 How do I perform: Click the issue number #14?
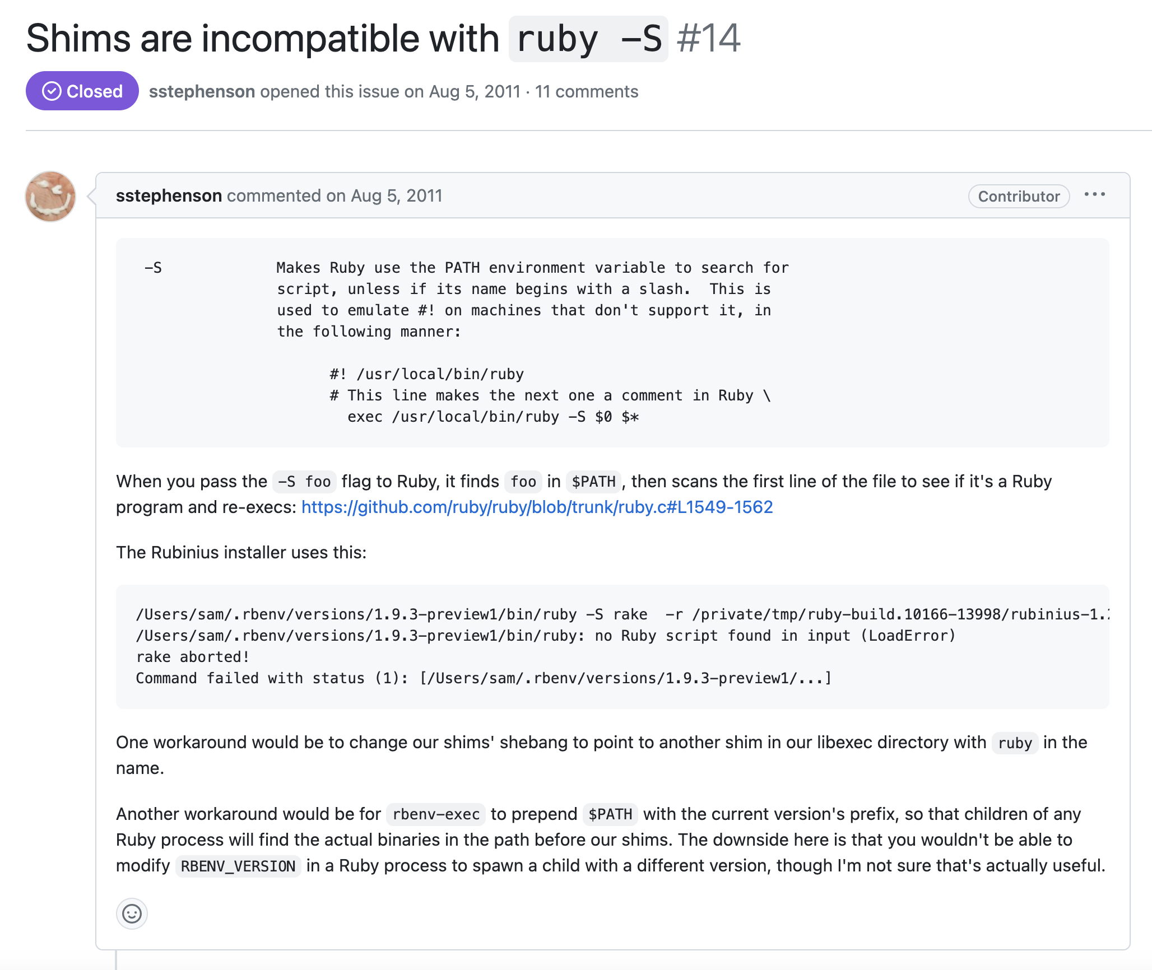709,39
